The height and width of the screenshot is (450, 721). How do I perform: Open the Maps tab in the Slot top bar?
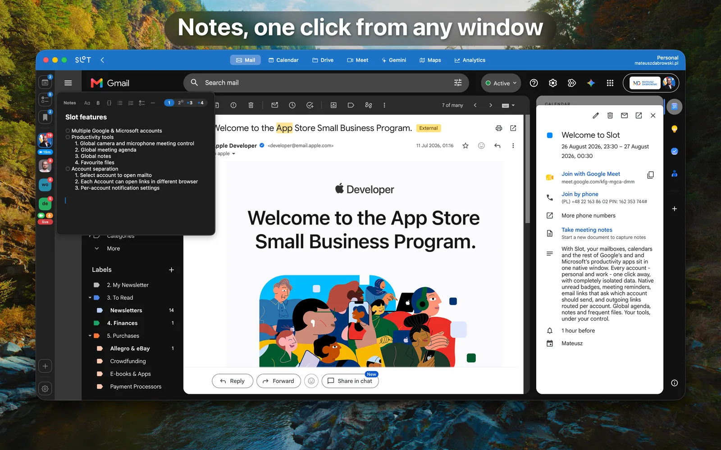tap(430, 60)
